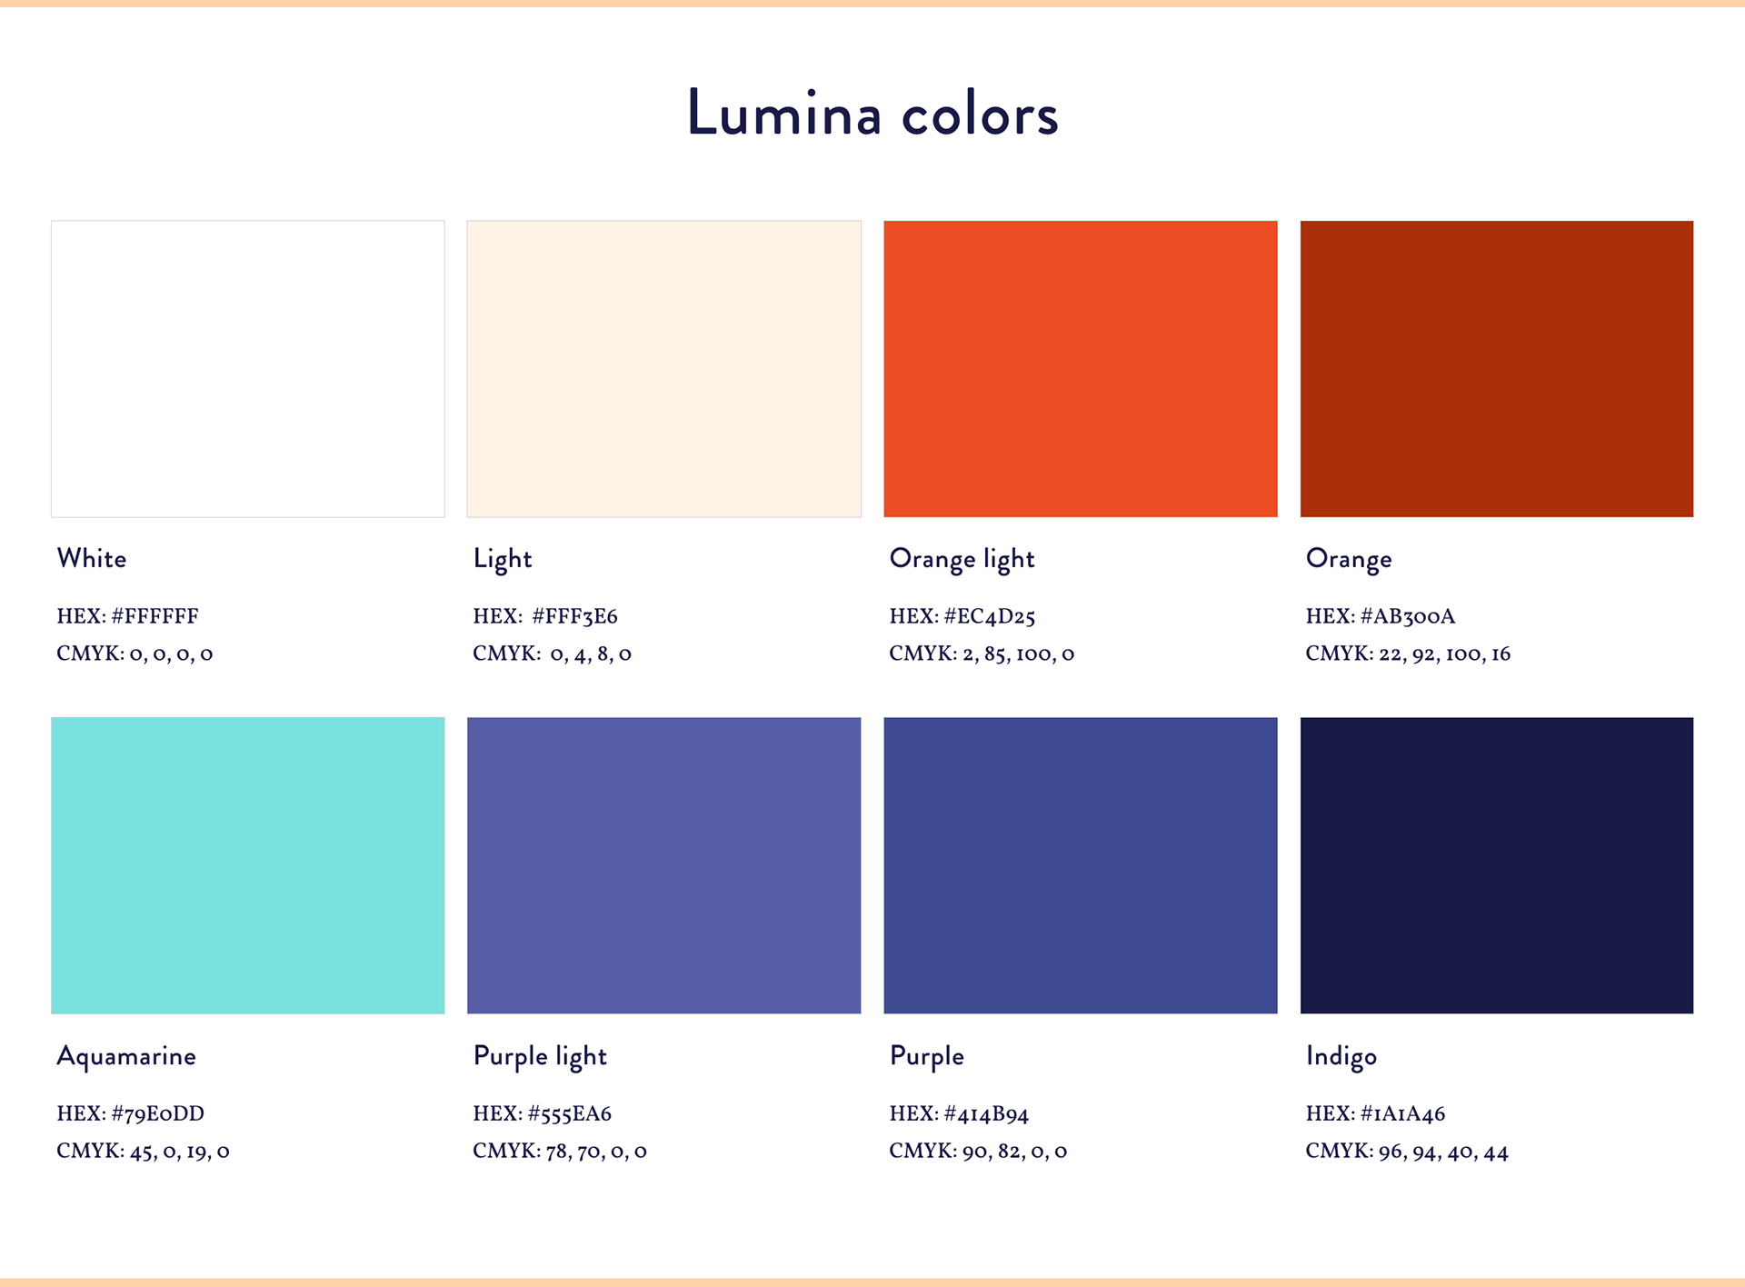Click the White color swatch
The image size is (1745, 1287).
click(248, 369)
